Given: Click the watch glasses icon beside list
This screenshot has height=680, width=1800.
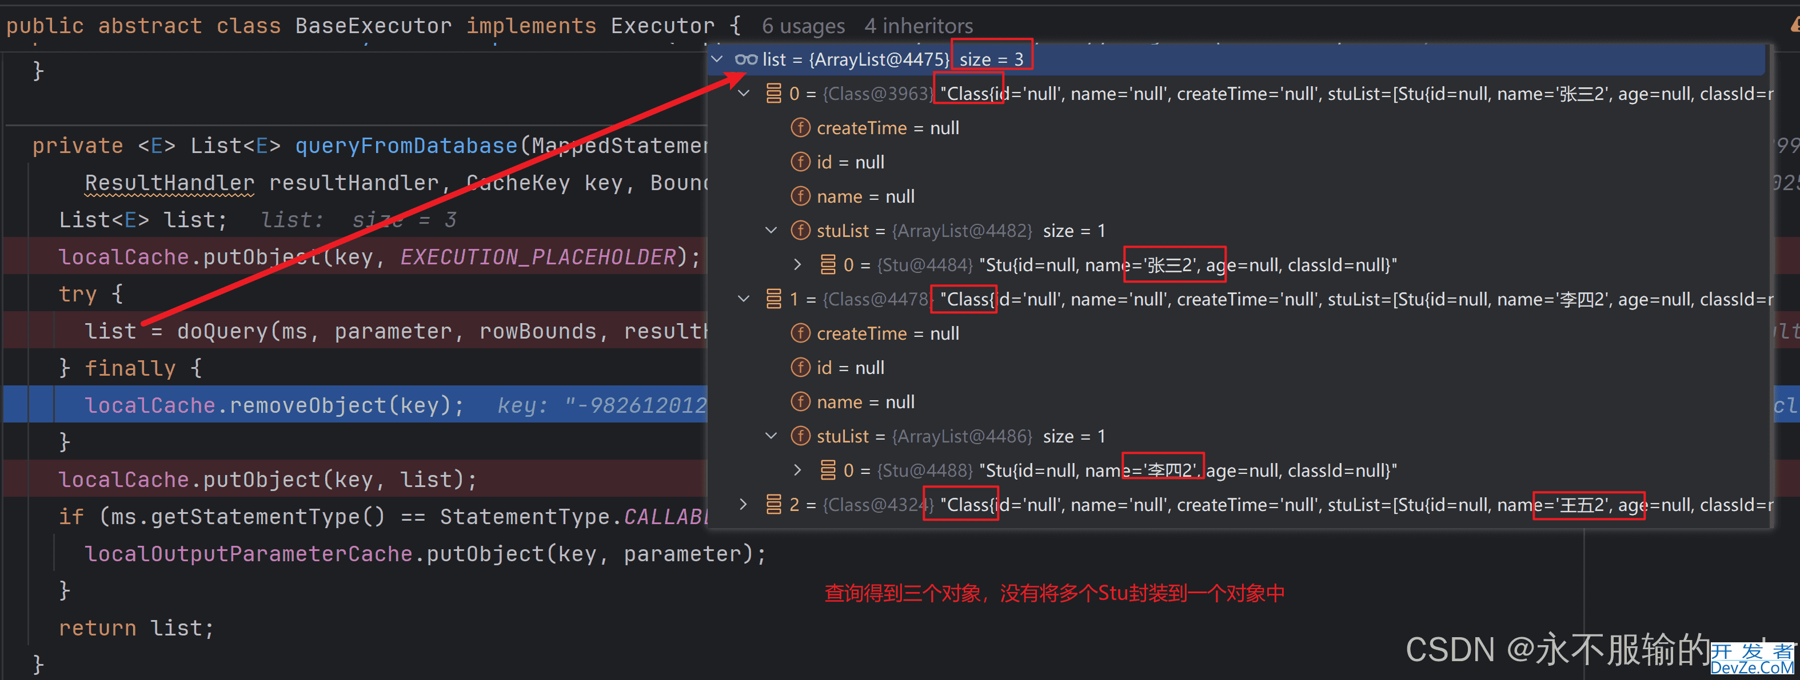Looking at the screenshot, I should (745, 59).
